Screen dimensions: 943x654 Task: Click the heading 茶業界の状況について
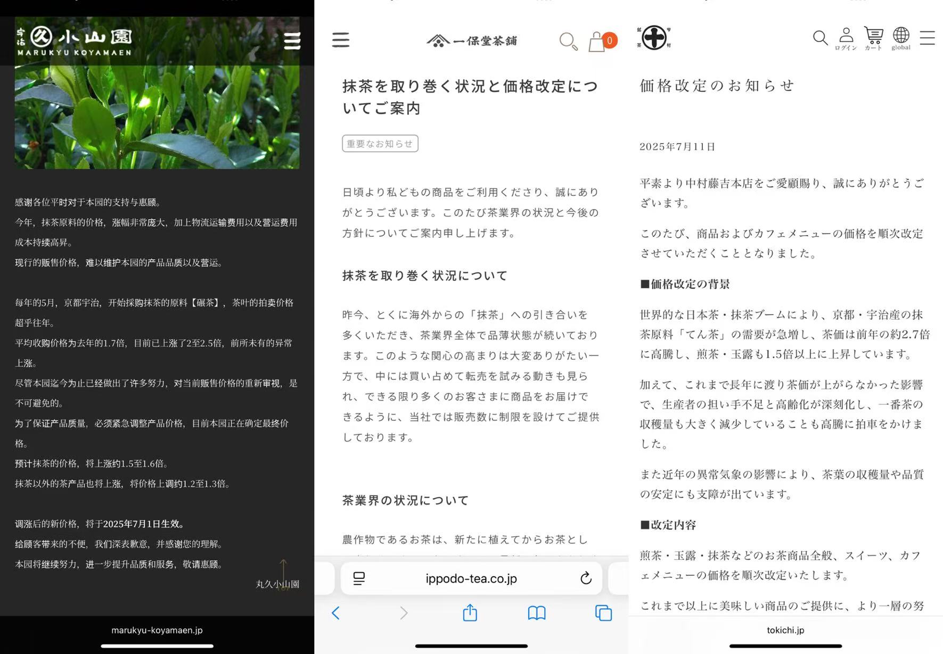click(x=406, y=500)
